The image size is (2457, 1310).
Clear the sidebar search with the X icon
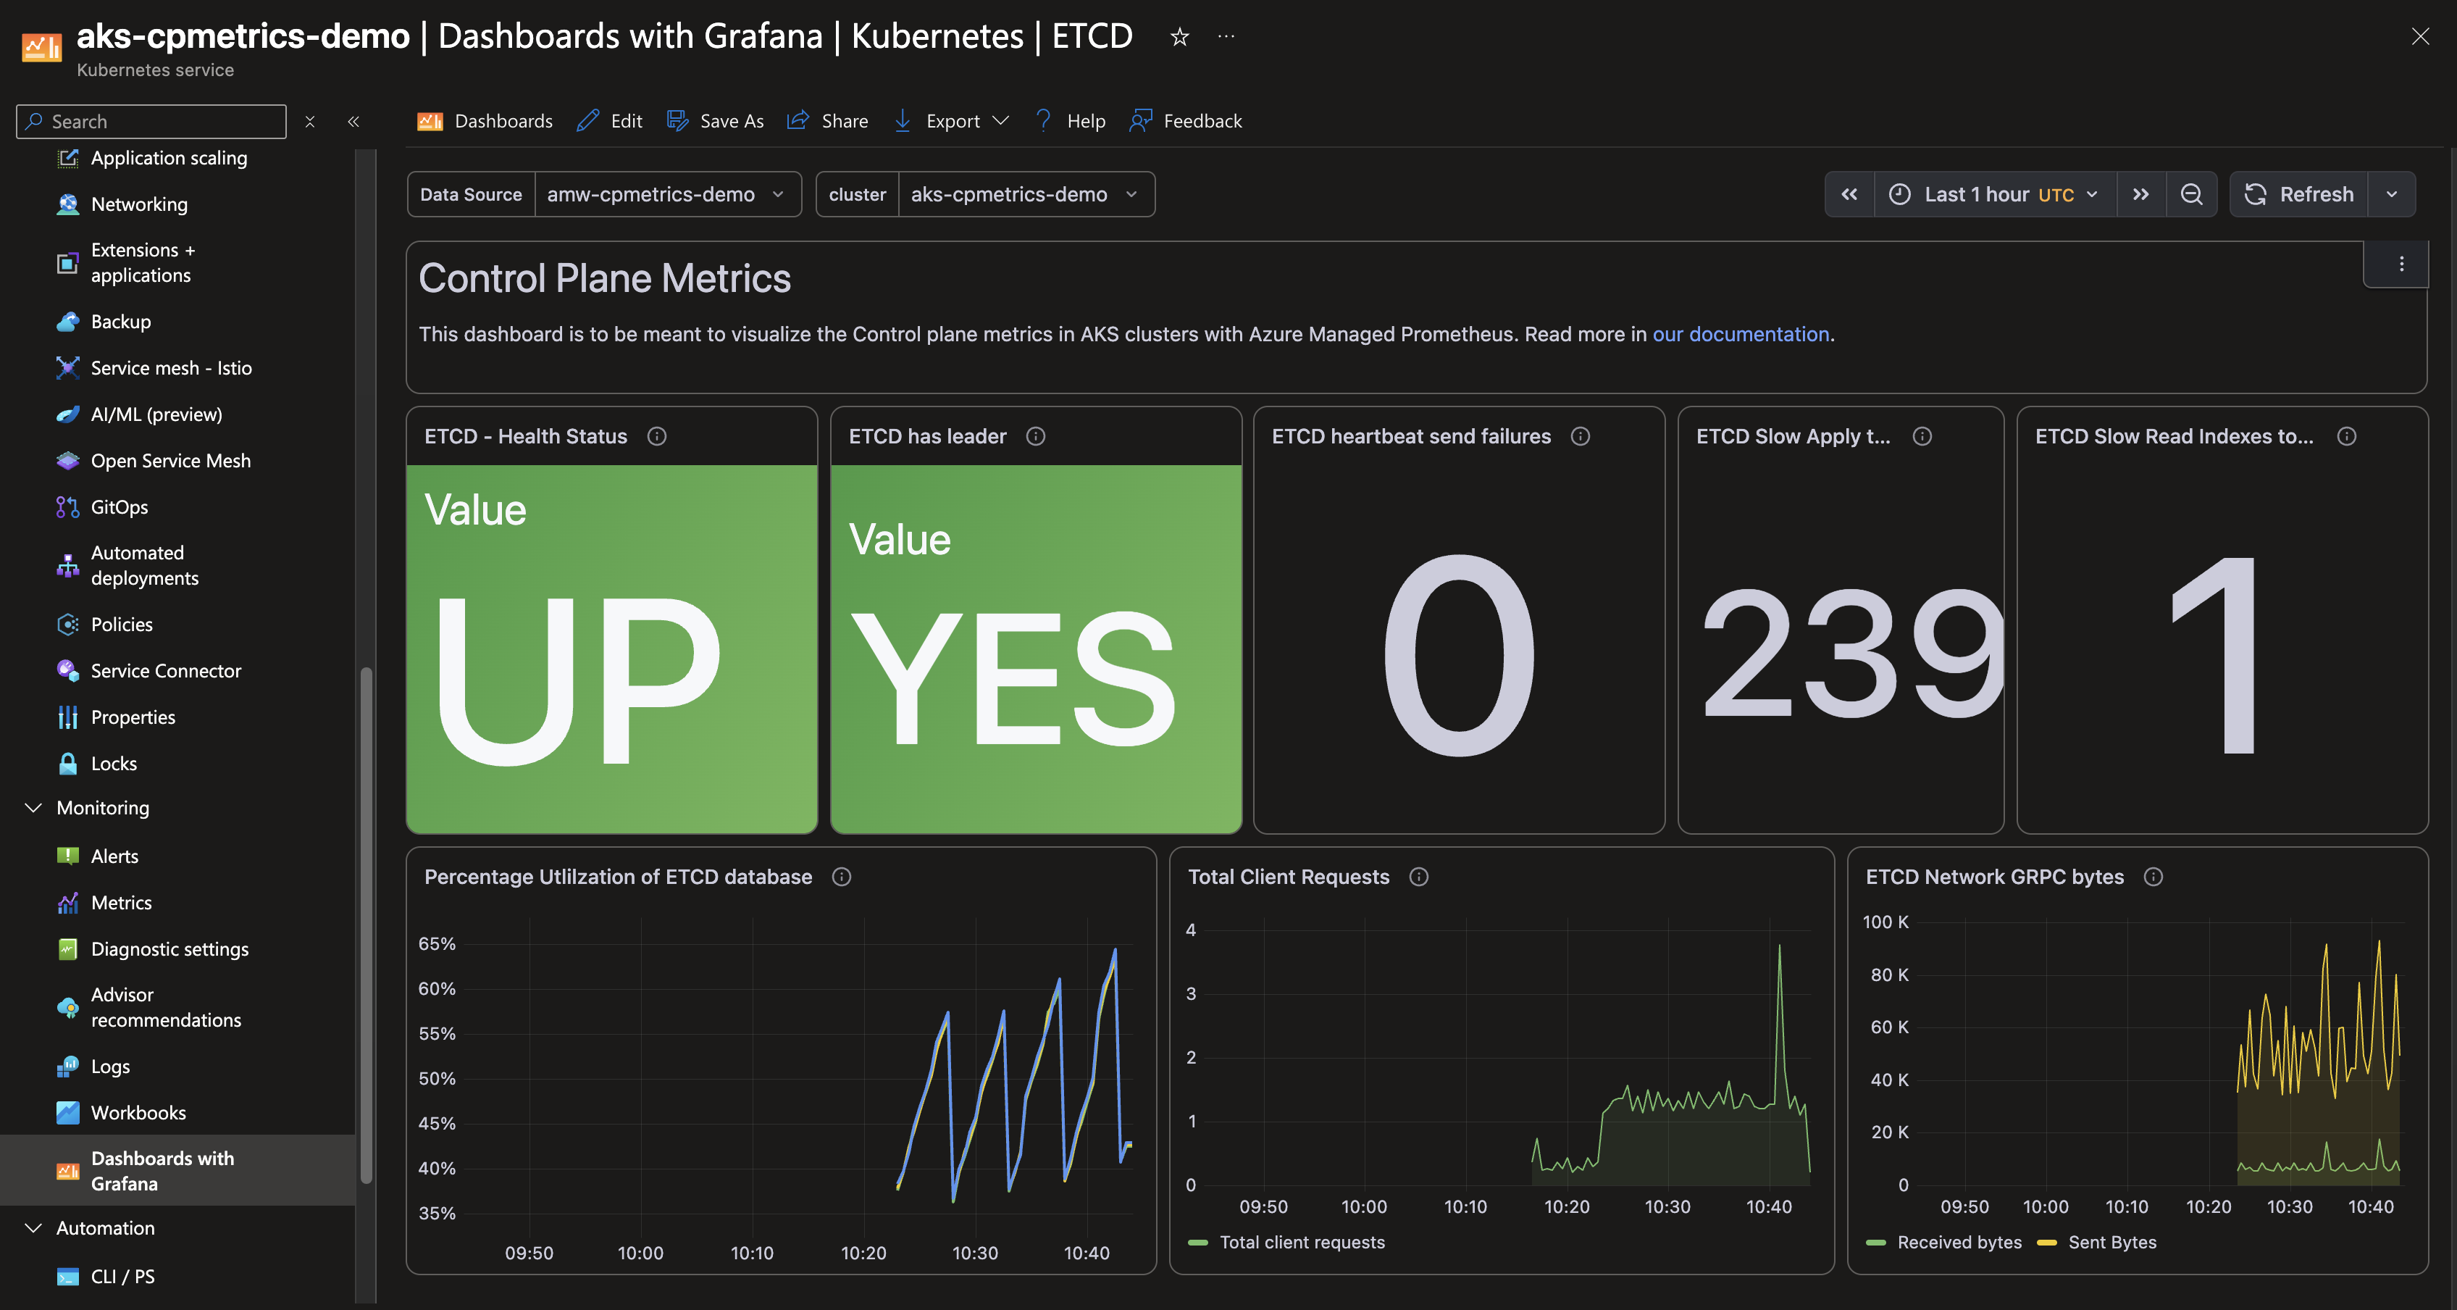click(309, 121)
